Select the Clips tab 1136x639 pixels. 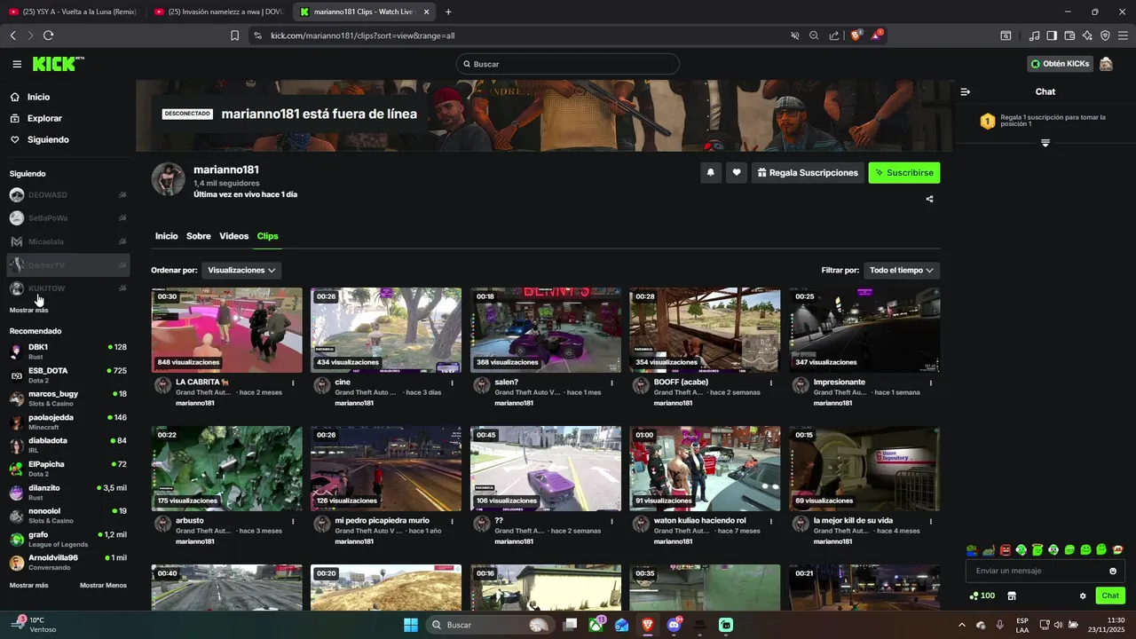[x=267, y=236]
